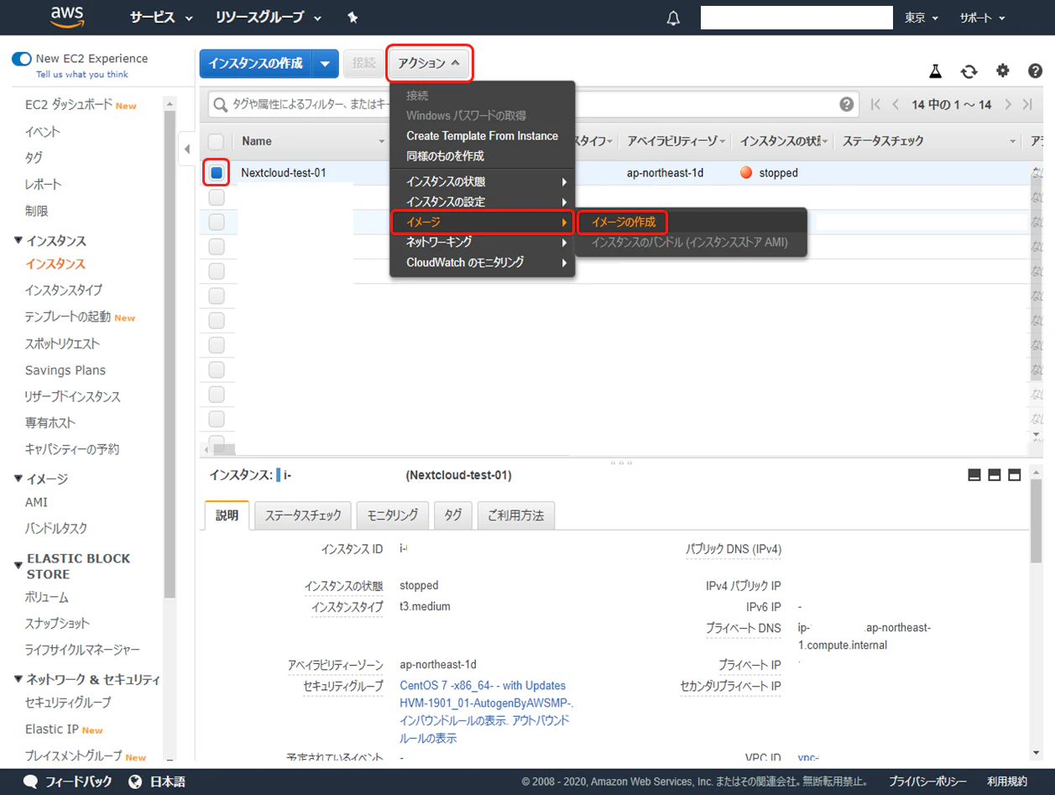Open the インスタンスの設定 submenu

coord(482,201)
